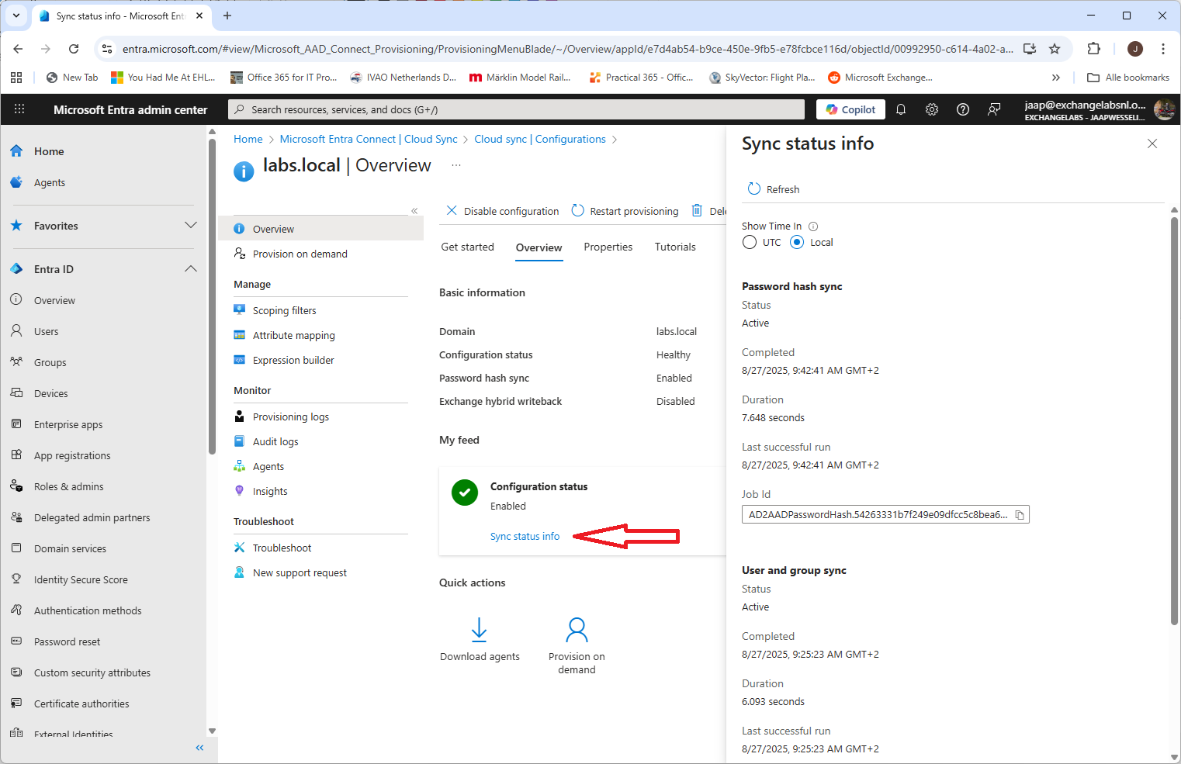Switch to the Properties tab
The height and width of the screenshot is (764, 1181).
(x=608, y=247)
